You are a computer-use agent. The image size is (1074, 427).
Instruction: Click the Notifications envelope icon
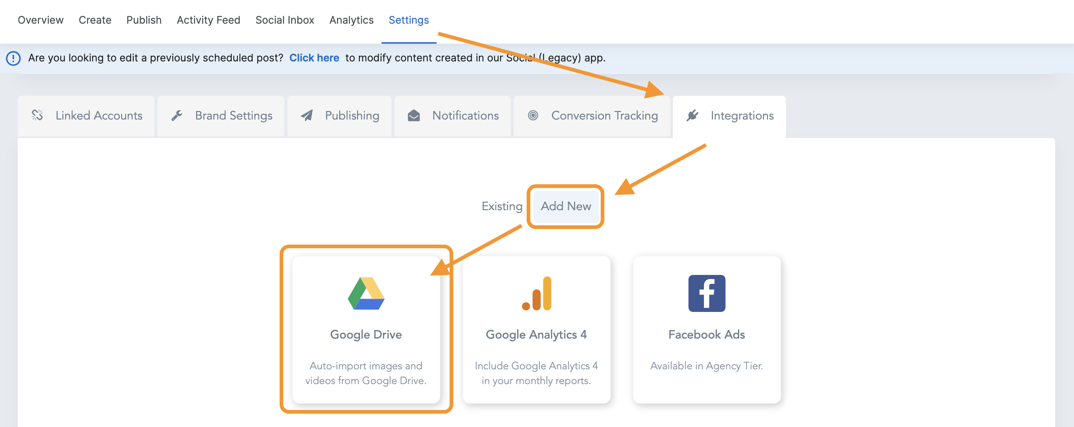click(414, 115)
